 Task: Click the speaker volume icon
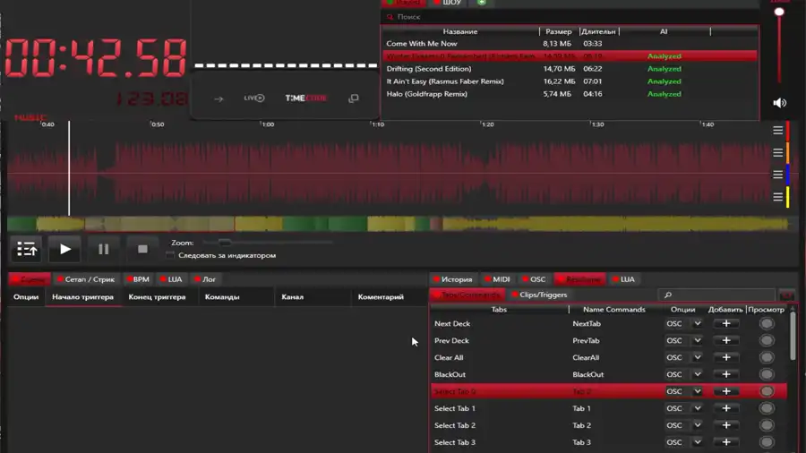coord(779,103)
